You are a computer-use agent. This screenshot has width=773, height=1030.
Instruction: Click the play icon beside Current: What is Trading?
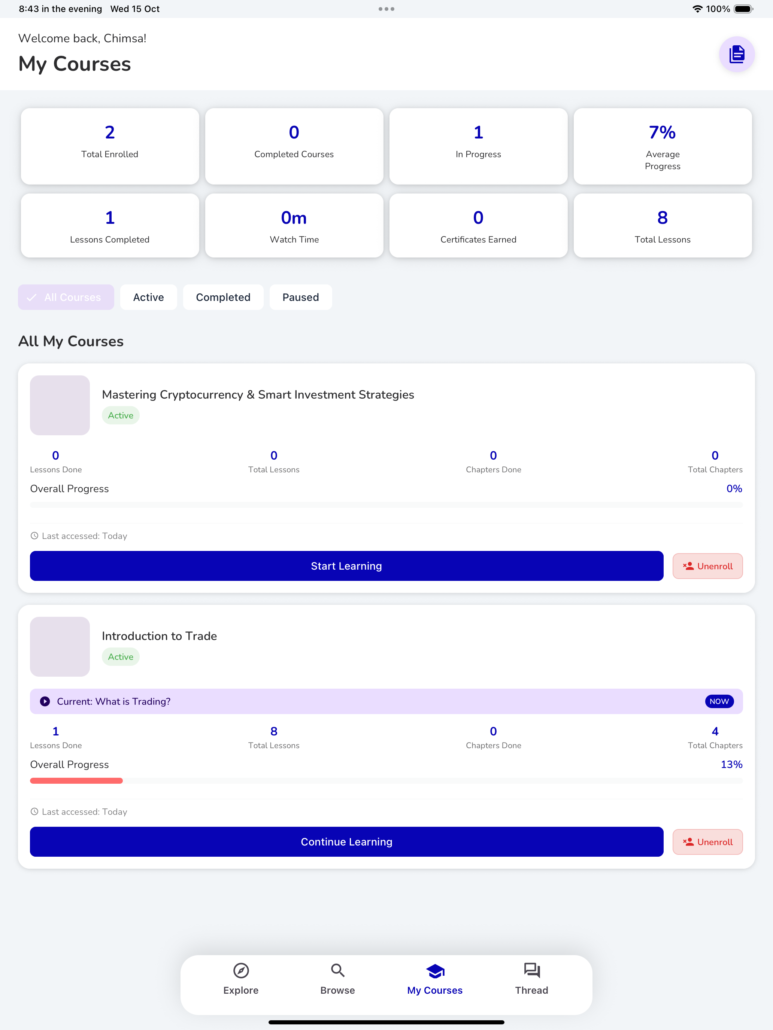pyautogui.click(x=45, y=701)
